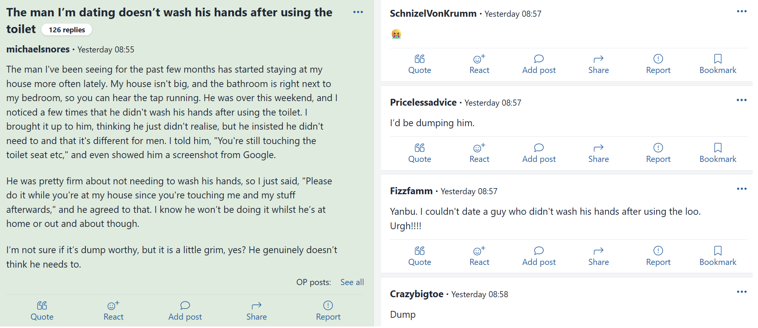The width and height of the screenshot is (758, 328).
Task: Open michaelsnores user profile
Action: pyautogui.click(x=38, y=49)
